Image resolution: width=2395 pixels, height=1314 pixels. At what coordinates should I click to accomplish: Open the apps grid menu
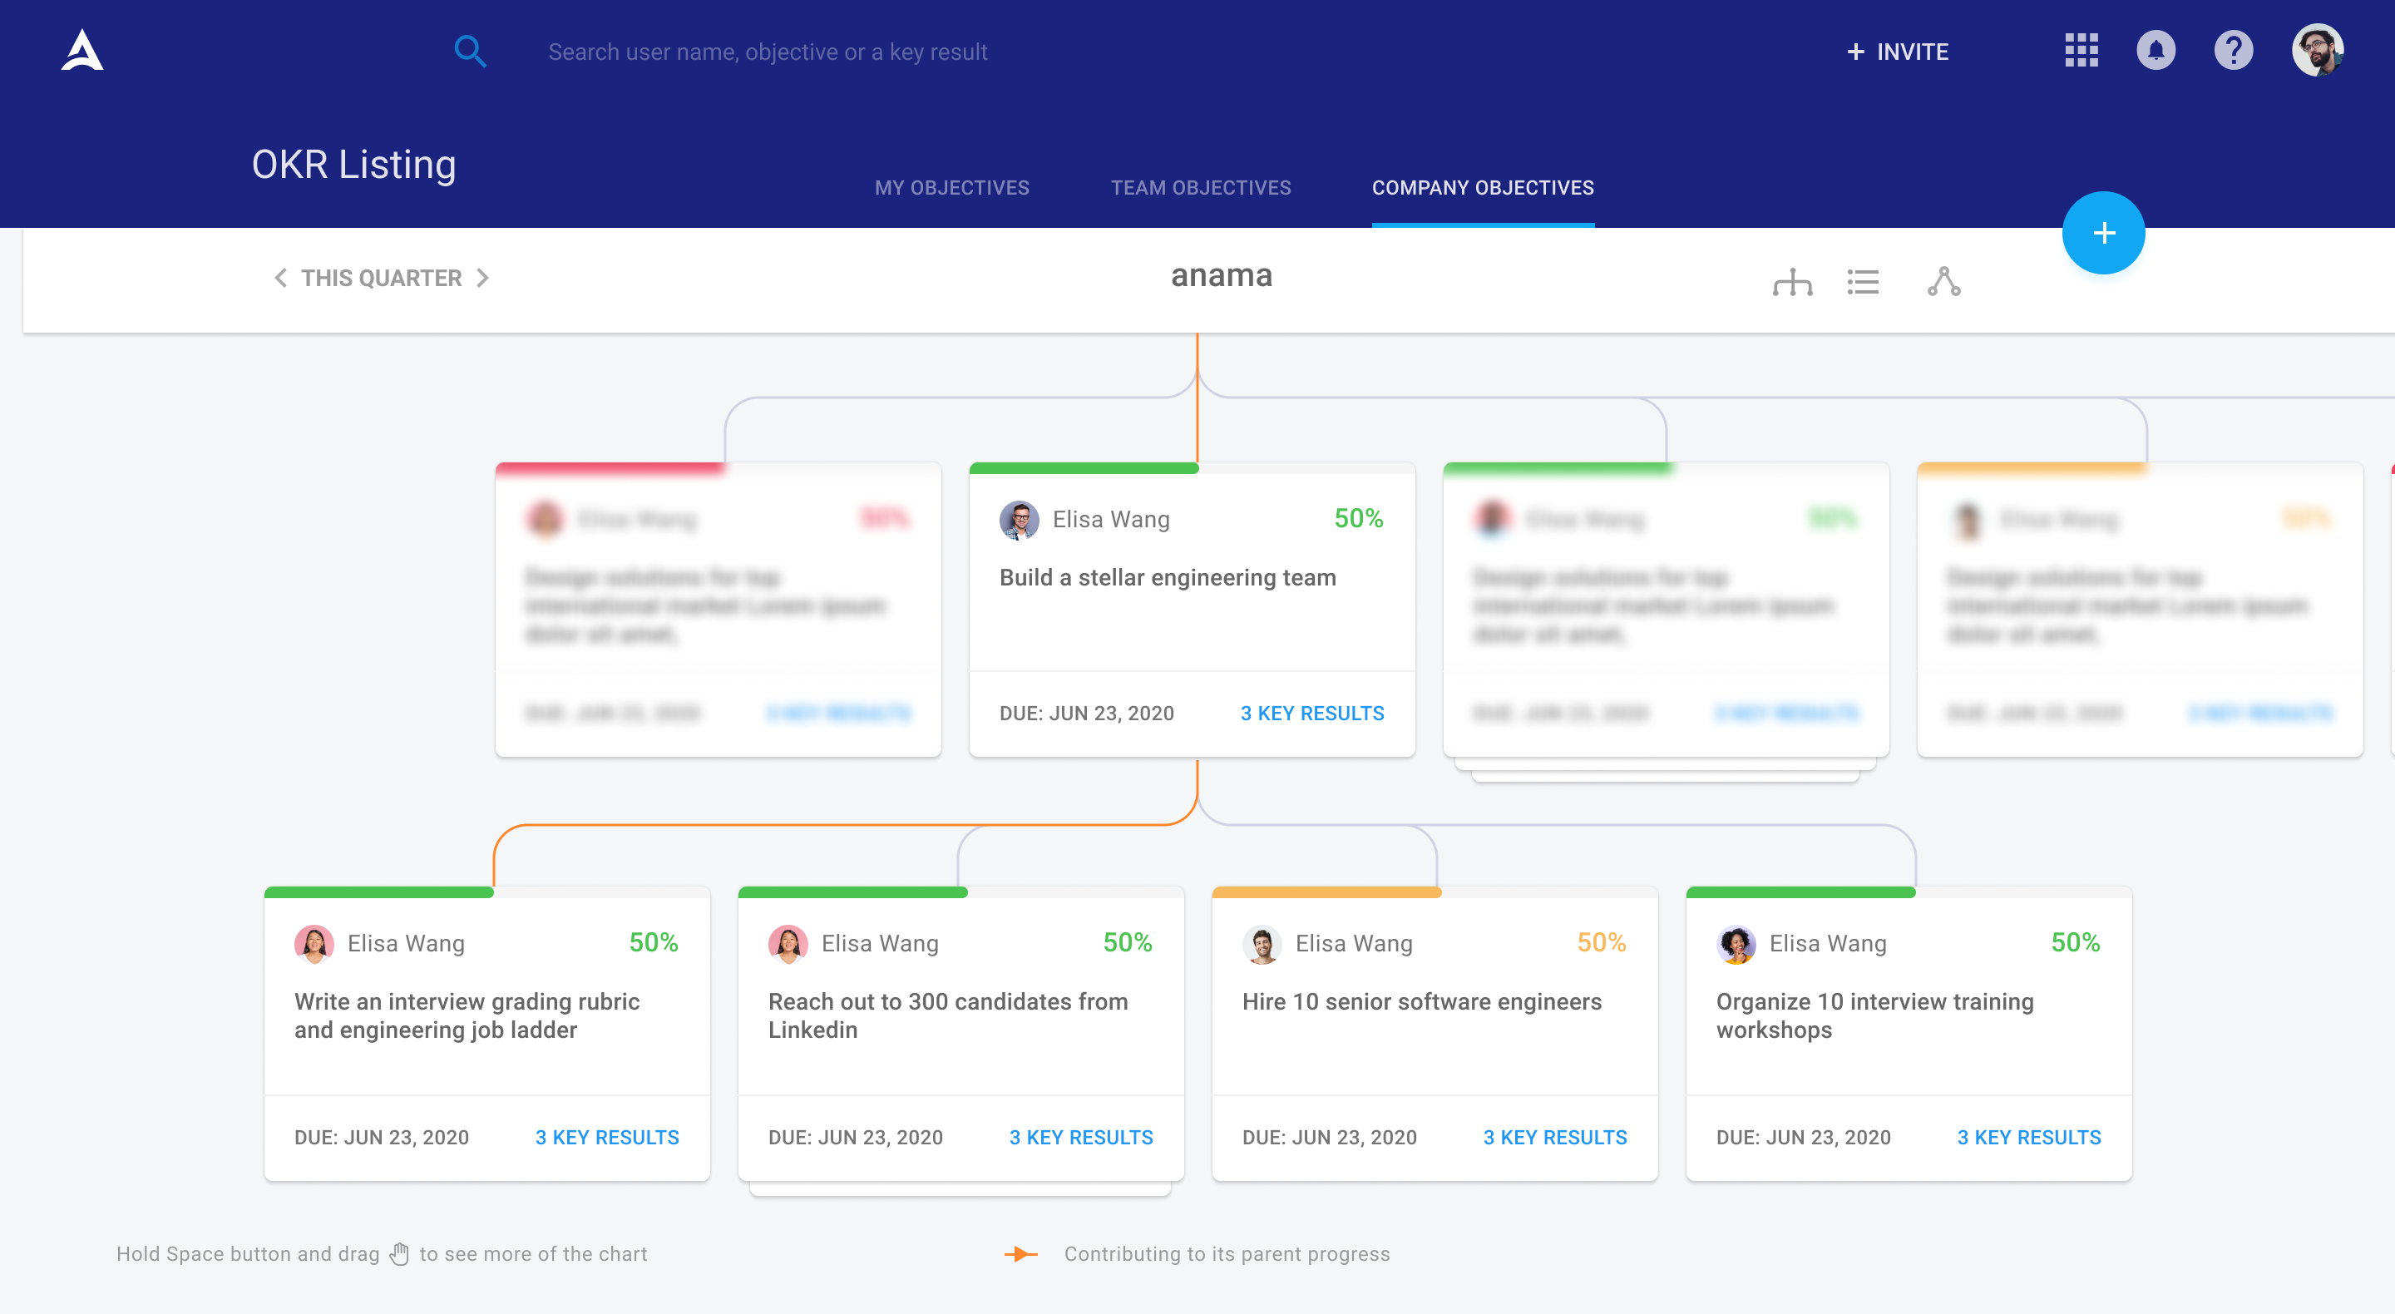pos(2081,50)
